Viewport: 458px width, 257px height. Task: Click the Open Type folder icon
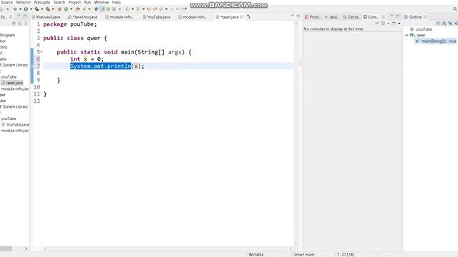point(77,9)
